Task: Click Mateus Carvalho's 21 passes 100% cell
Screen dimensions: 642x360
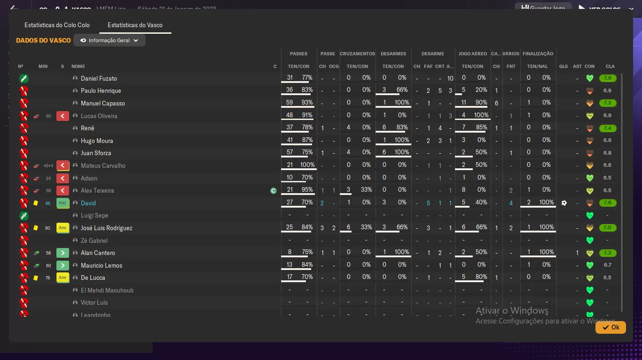Action: click(298, 165)
